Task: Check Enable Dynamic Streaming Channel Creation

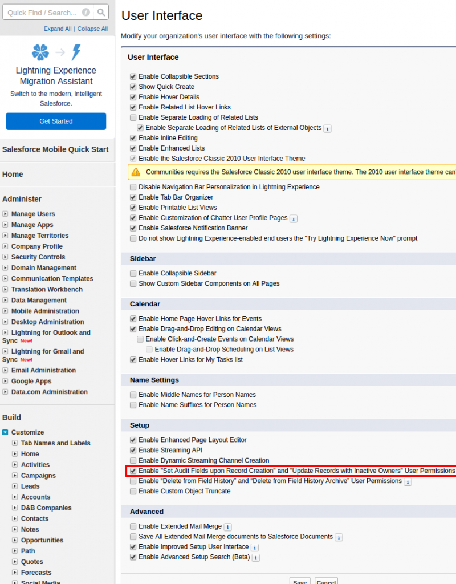Action: (133, 461)
